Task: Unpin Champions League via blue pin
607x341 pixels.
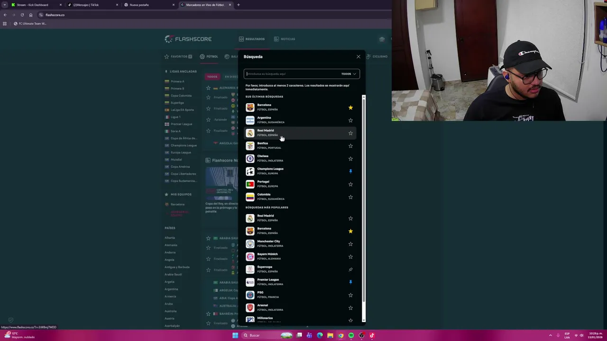Action: click(x=350, y=171)
